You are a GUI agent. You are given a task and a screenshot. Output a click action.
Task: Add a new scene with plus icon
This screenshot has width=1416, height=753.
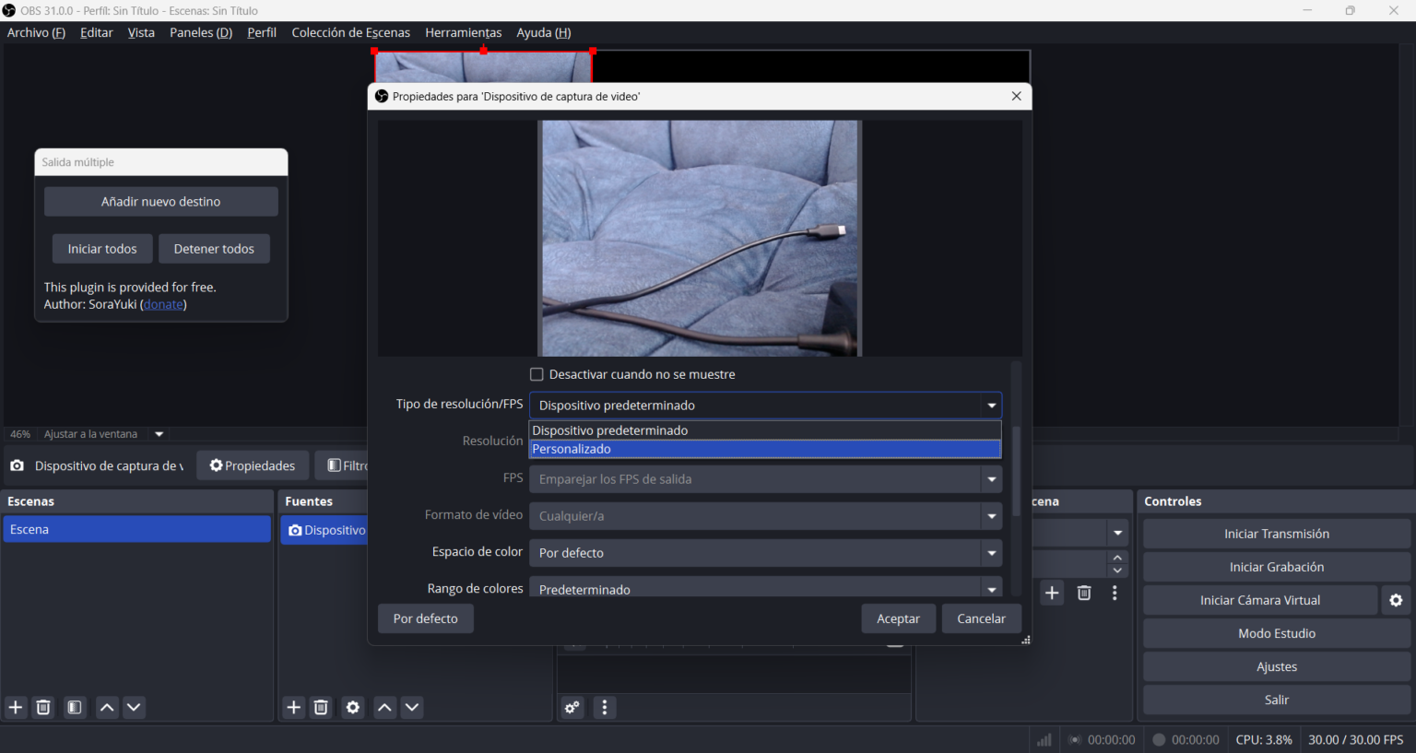(x=16, y=707)
